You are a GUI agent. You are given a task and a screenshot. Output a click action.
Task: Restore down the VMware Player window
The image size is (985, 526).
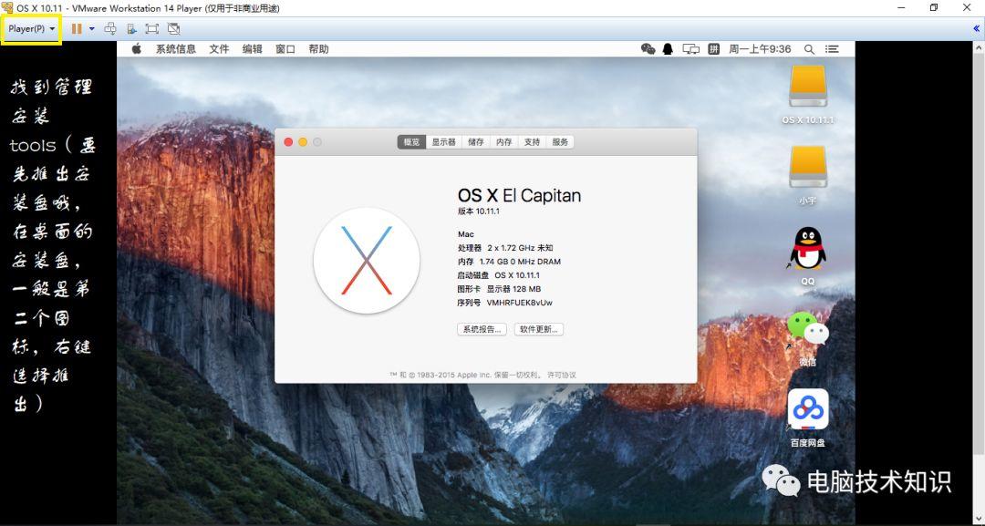click(x=934, y=8)
